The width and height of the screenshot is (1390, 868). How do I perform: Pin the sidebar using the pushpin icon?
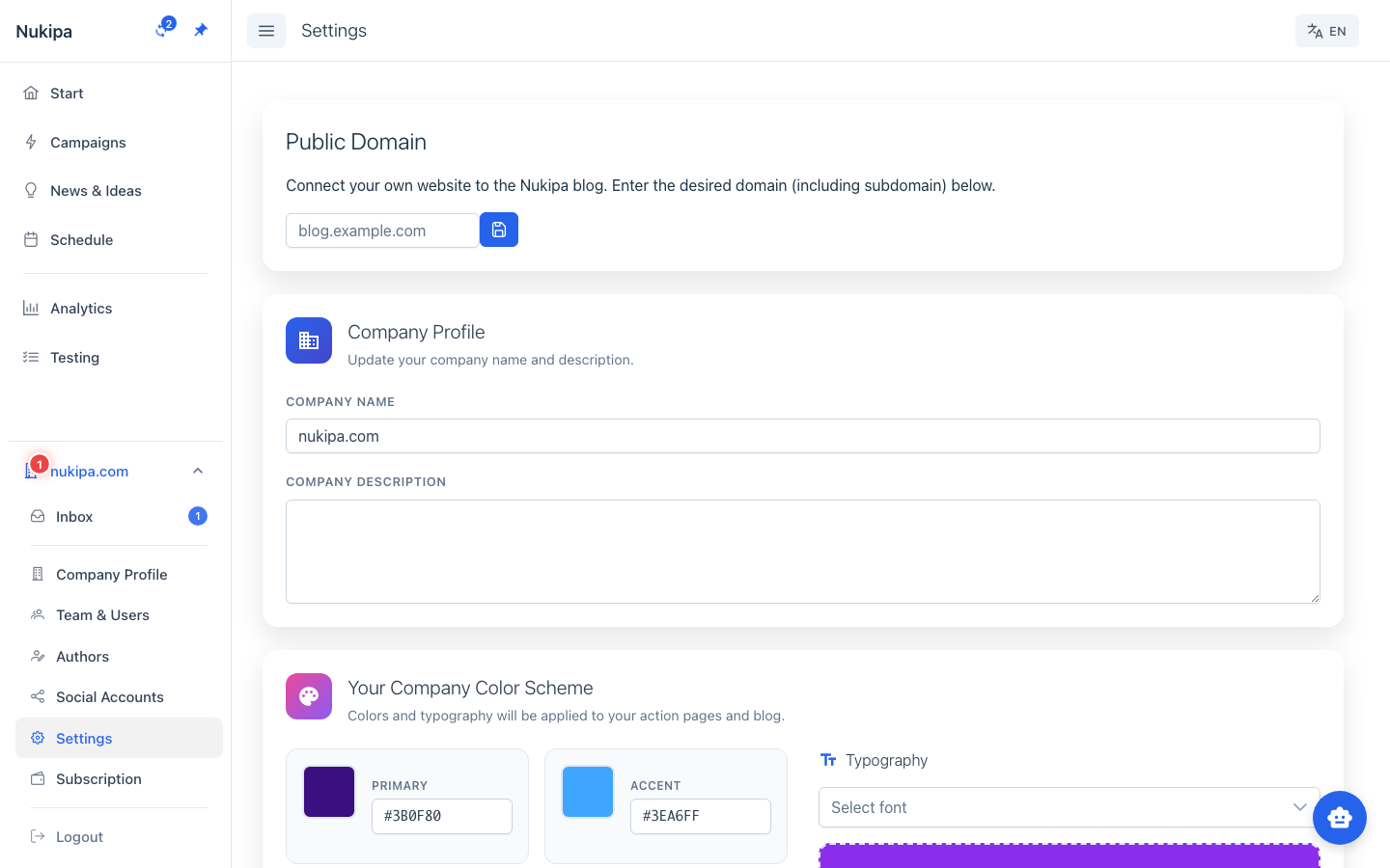(x=201, y=30)
